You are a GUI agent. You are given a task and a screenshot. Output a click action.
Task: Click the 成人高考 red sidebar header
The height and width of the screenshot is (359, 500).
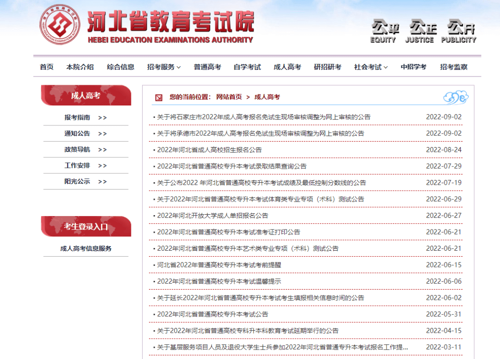pyautogui.click(x=86, y=95)
